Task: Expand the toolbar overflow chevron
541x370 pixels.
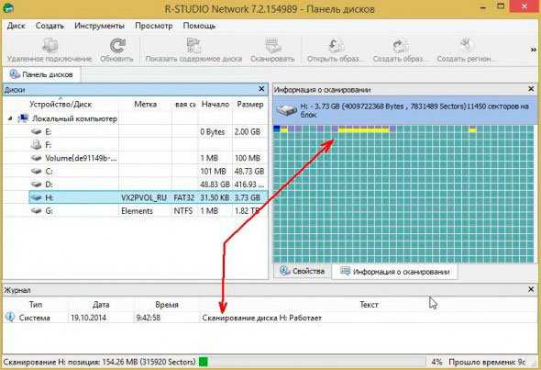Action: [533, 50]
